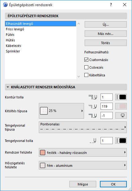The width and height of the screenshot is (132, 191).
Task: Click the aluminium surface preview icon
Action: [x=42, y=166]
